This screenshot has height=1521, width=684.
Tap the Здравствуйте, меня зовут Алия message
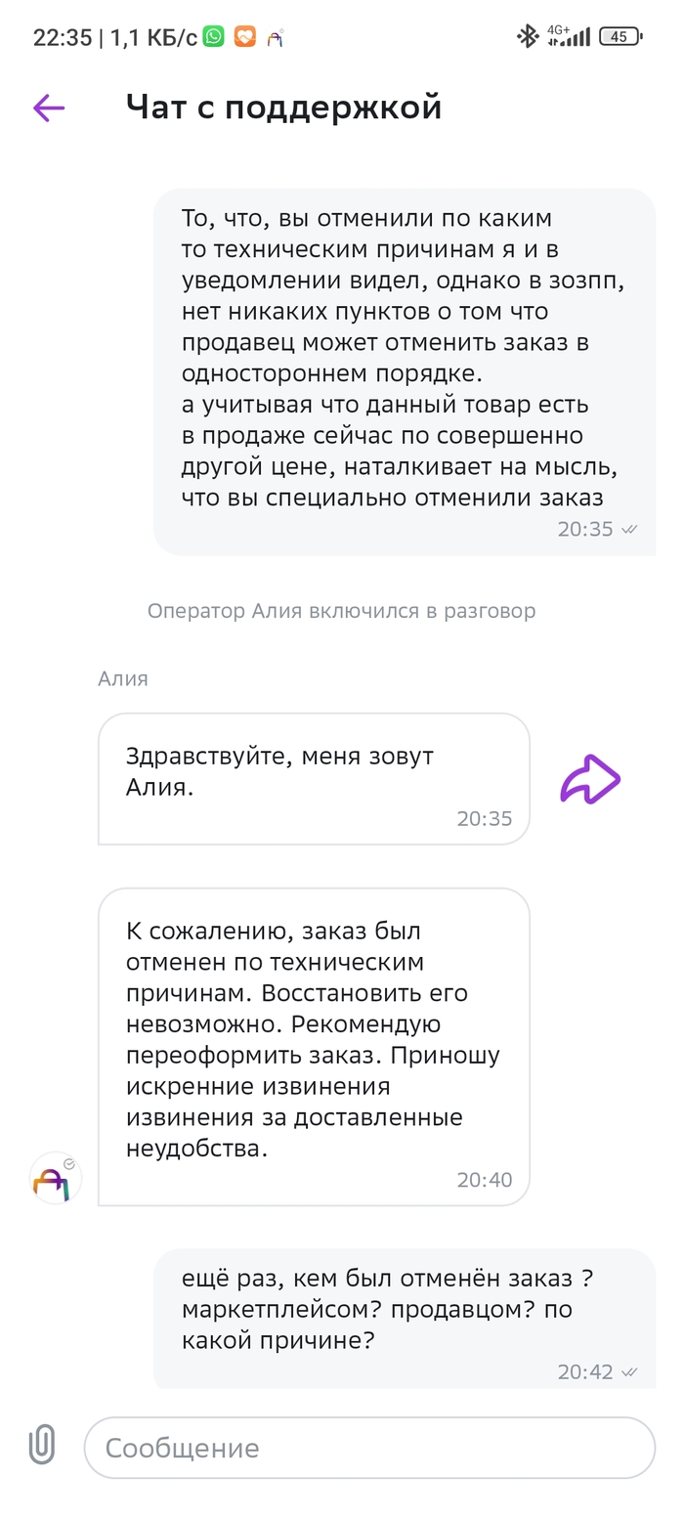(x=313, y=778)
